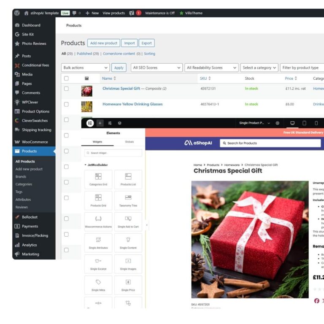Screen dimensions: 324x324
Task: Toggle the select-all products checkbox
Action: 66,78
